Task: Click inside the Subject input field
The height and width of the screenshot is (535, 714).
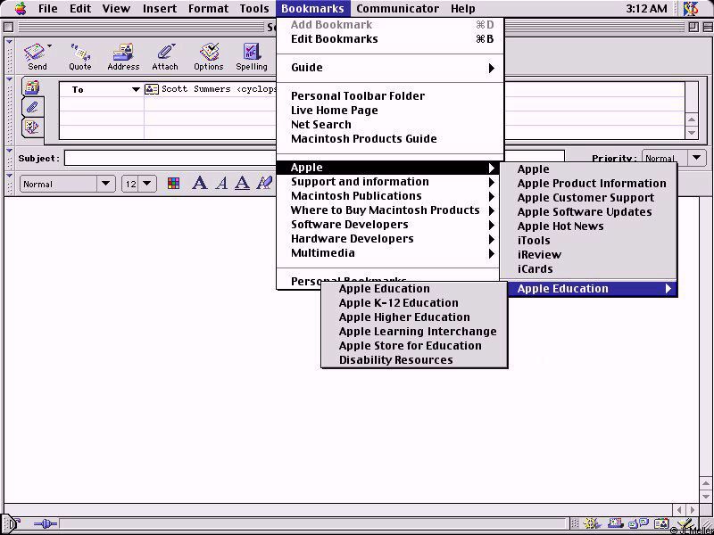Action: click(170, 159)
